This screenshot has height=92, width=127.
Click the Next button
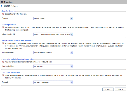point(120,89)
